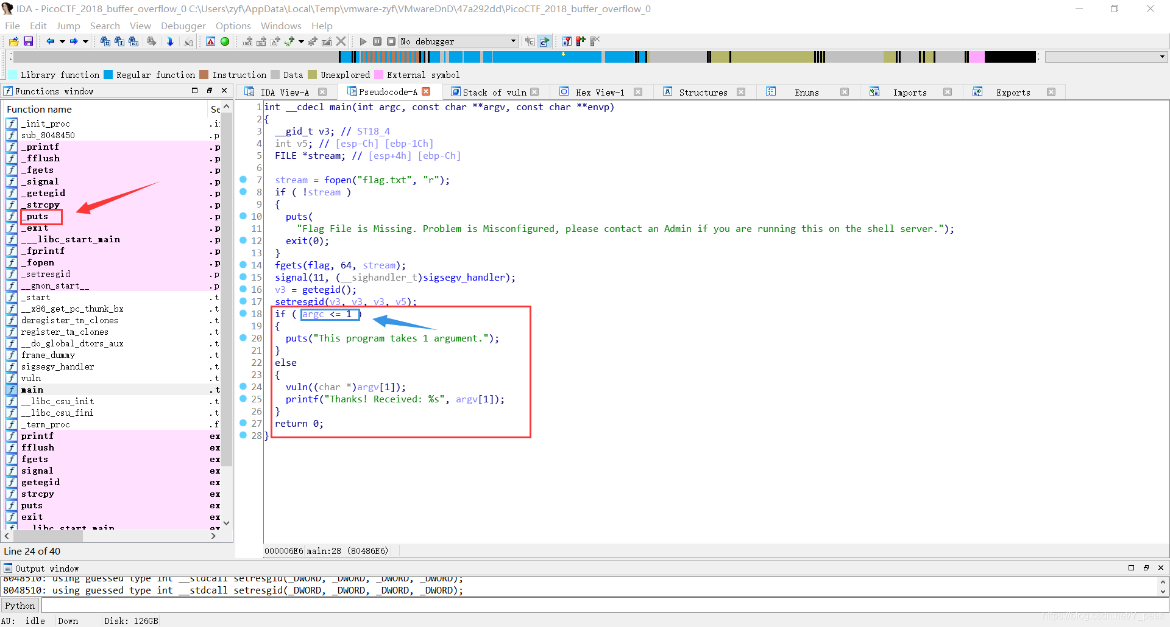This screenshot has height=627, width=1170.
Task: Click the X undefine toolbar icon
Action: pyautogui.click(x=341, y=41)
